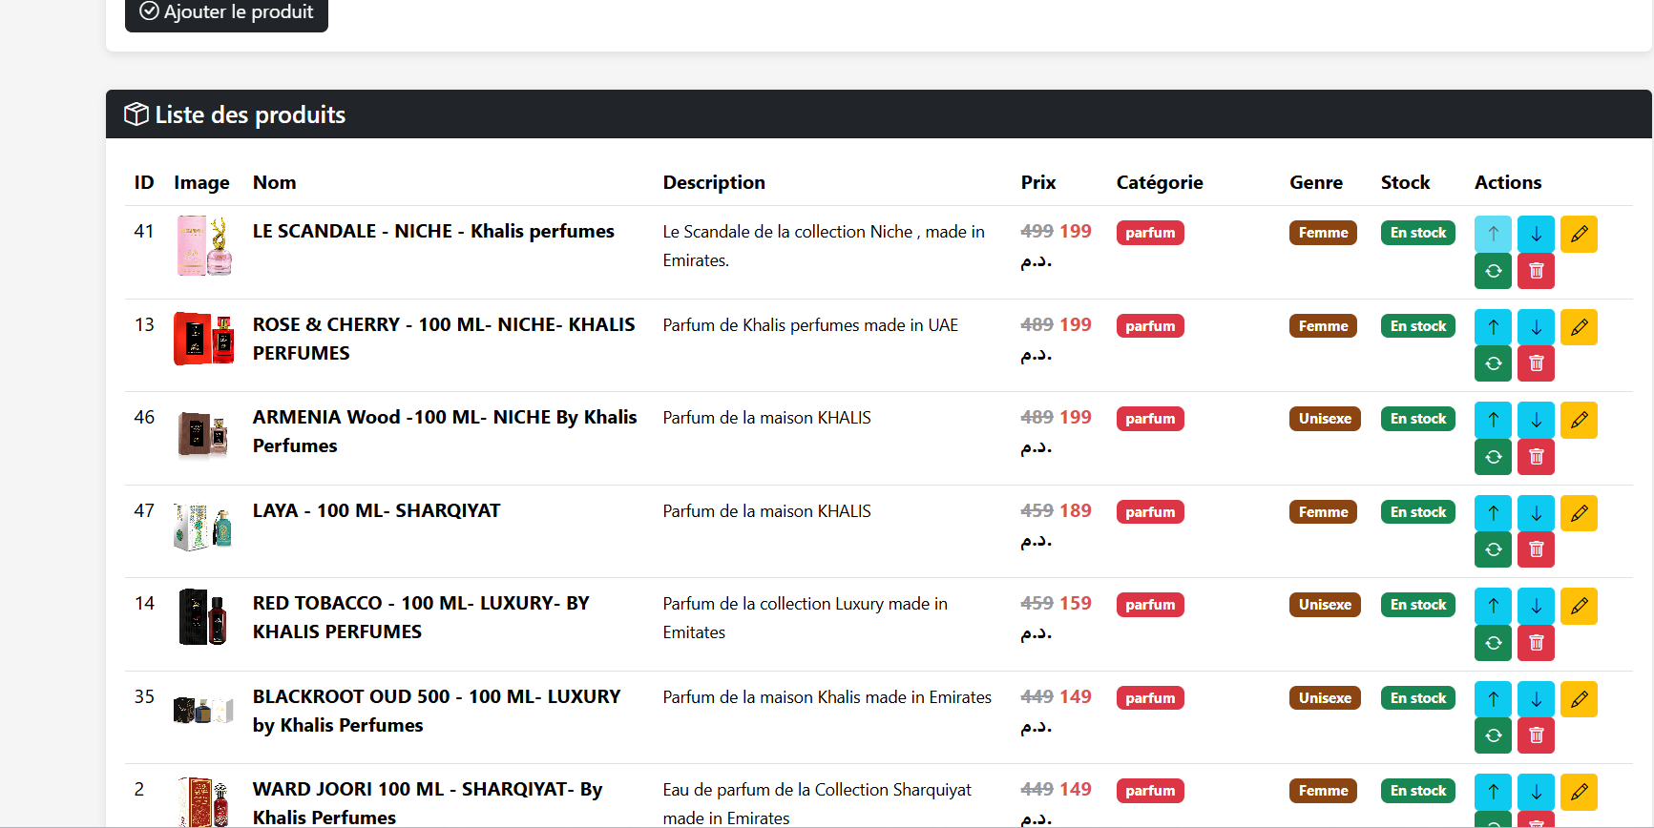1654x828 pixels.
Task: Click the Actions column header
Action: 1508,182
